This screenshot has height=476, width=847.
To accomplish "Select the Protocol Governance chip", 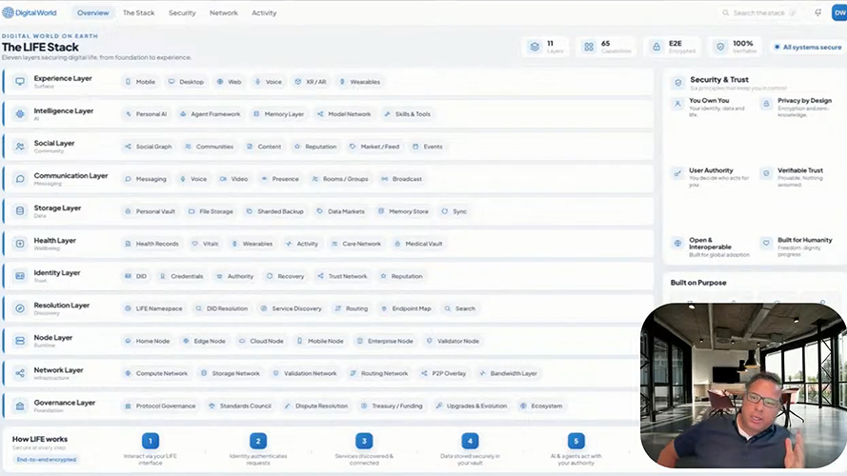I will 160,406.
